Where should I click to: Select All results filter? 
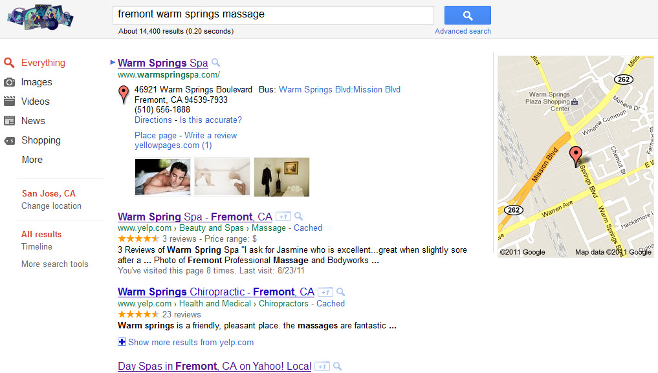pyautogui.click(x=41, y=234)
